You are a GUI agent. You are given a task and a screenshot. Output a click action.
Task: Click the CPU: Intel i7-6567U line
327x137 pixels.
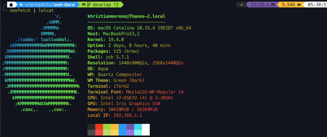pos(130,98)
